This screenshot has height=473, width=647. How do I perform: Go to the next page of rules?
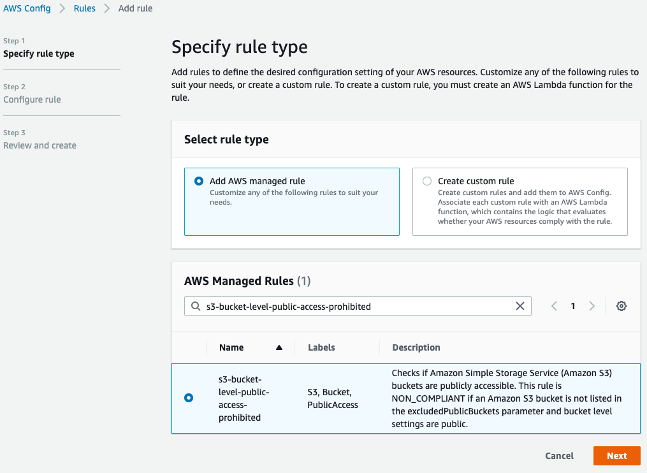click(x=592, y=307)
